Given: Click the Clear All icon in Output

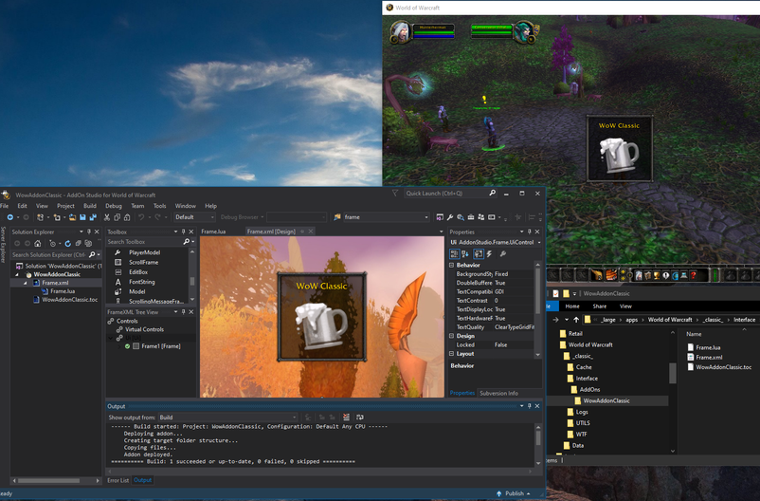Looking at the screenshot, I should click(x=346, y=417).
